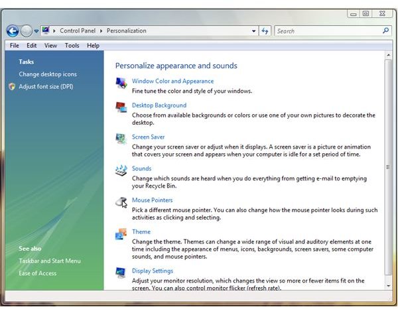Click the Screen Saver monitor icon

click(121, 139)
